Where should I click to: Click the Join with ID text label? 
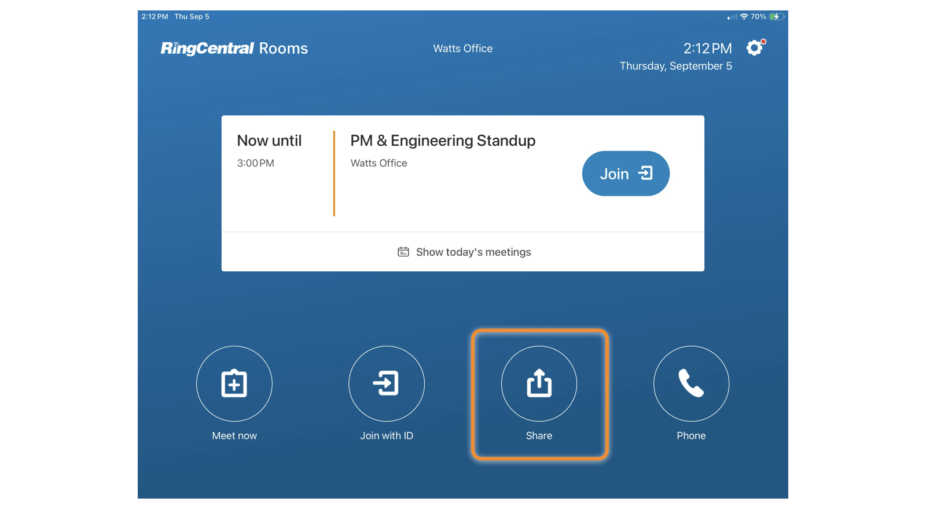(x=387, y=436)
